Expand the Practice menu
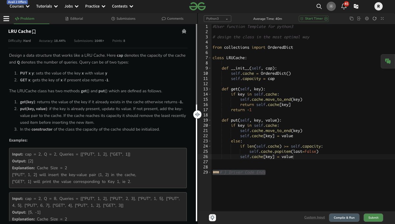 pyautogui.click(x=95, y=6)
